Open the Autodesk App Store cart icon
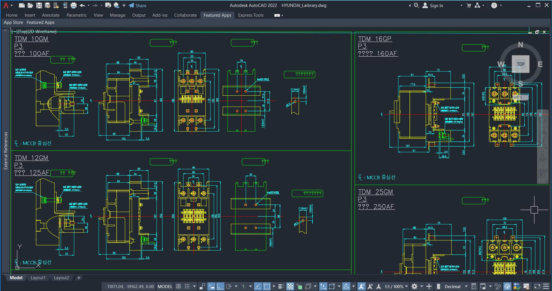Viewport: 552px width, 291px height. (x=469, y=5)
